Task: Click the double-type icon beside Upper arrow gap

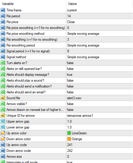Action: coord(3,121)
